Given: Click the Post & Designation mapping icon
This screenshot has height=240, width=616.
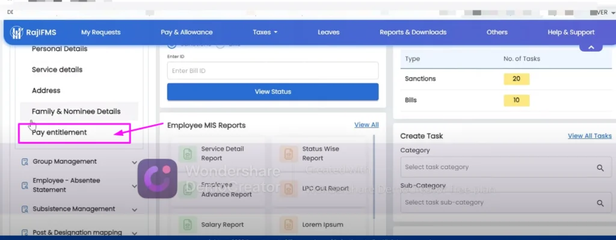Looking at the screenshot, I should coord(25,233).
